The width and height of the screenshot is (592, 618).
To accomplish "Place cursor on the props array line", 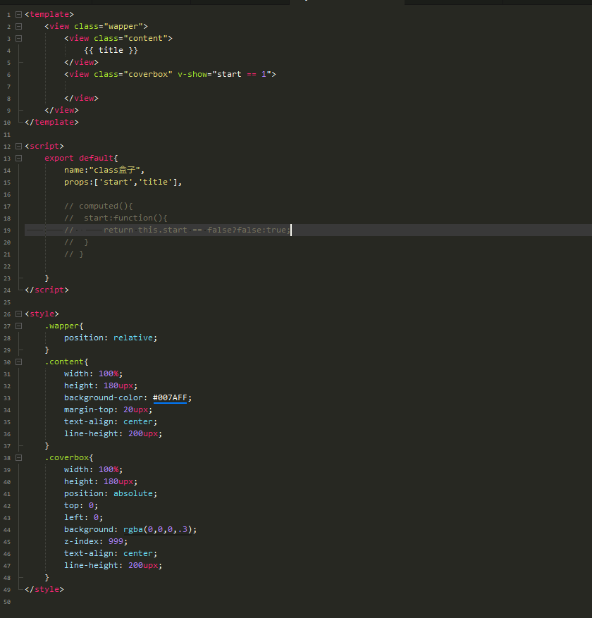I will click(x=123, y=182).
